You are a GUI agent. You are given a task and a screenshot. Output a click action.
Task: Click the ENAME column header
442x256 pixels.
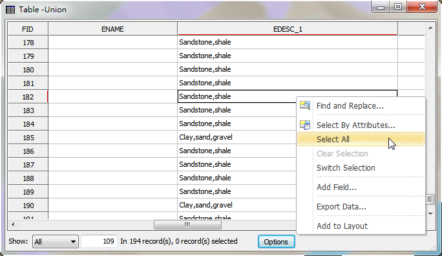point(112,29)
